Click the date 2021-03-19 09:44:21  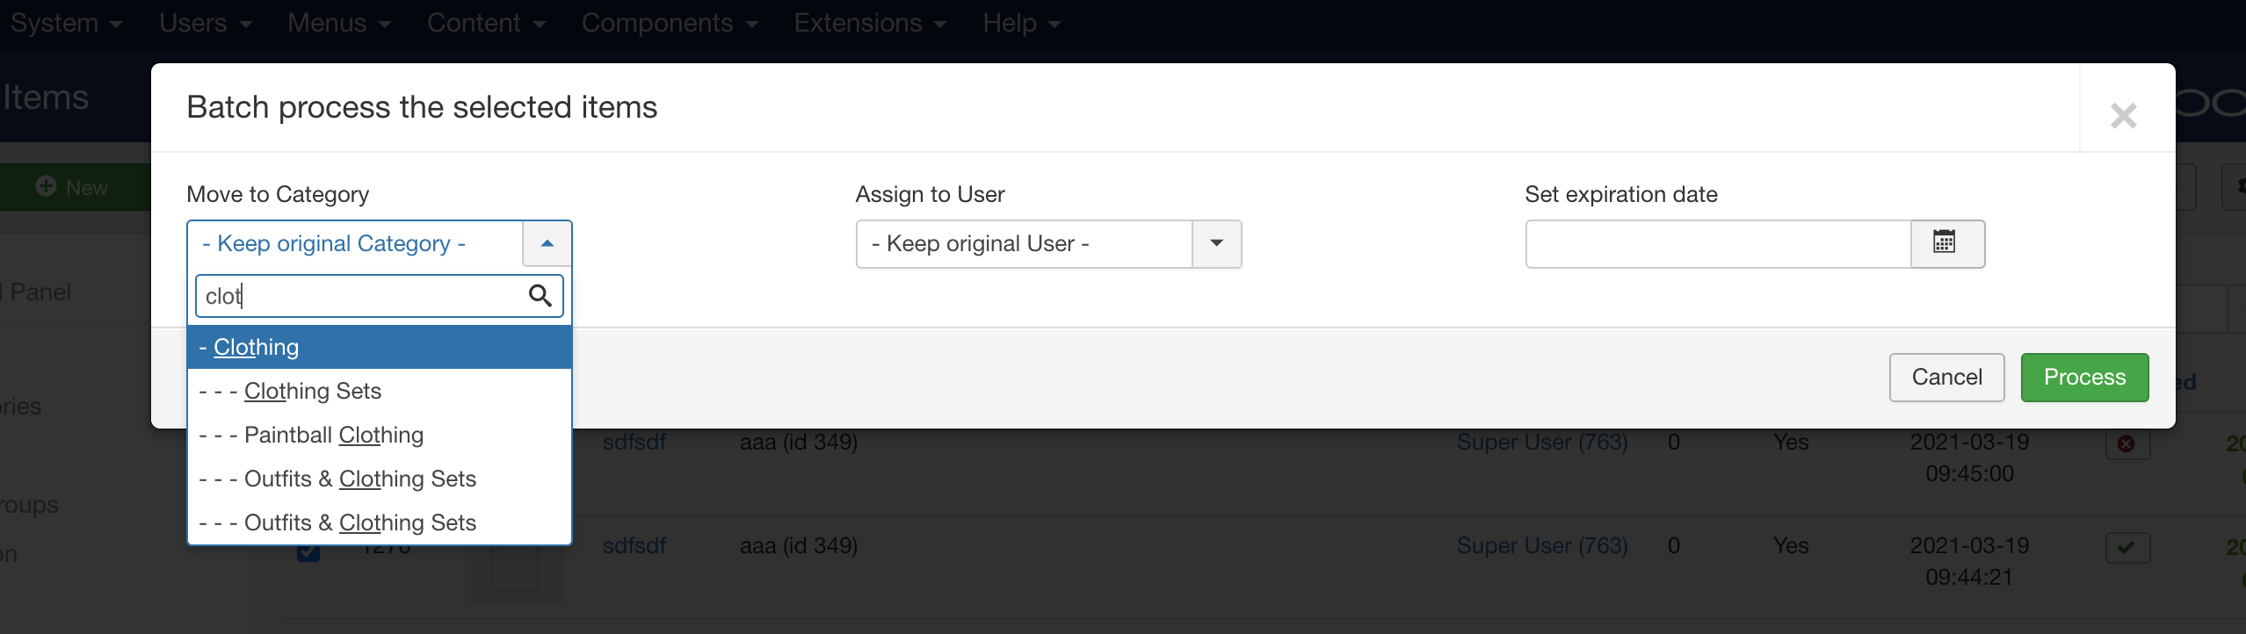tap(1969, 561)
